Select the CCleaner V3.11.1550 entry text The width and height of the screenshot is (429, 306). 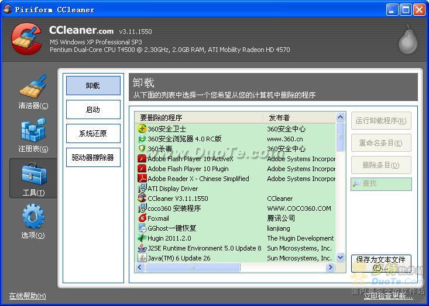click(178, 199)
